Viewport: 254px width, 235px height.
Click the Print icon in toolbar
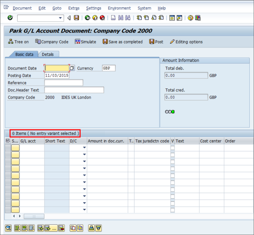click(113, 18)
